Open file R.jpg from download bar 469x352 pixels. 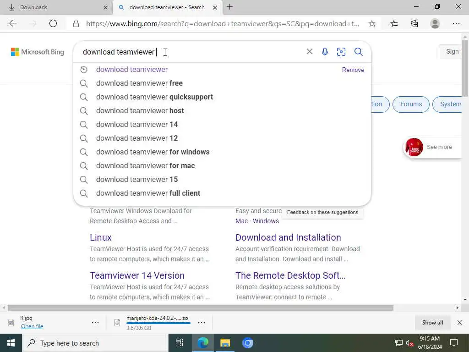point(32,326)
